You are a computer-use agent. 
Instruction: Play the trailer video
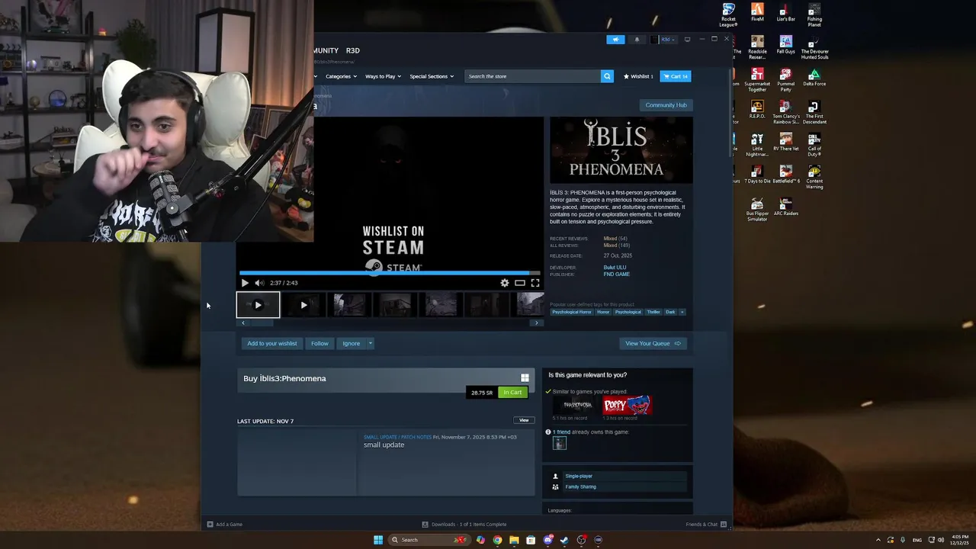tap(245, 283)
